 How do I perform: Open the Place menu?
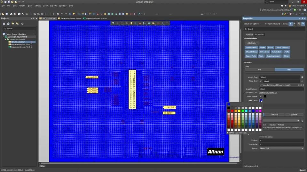click(30, 6)
